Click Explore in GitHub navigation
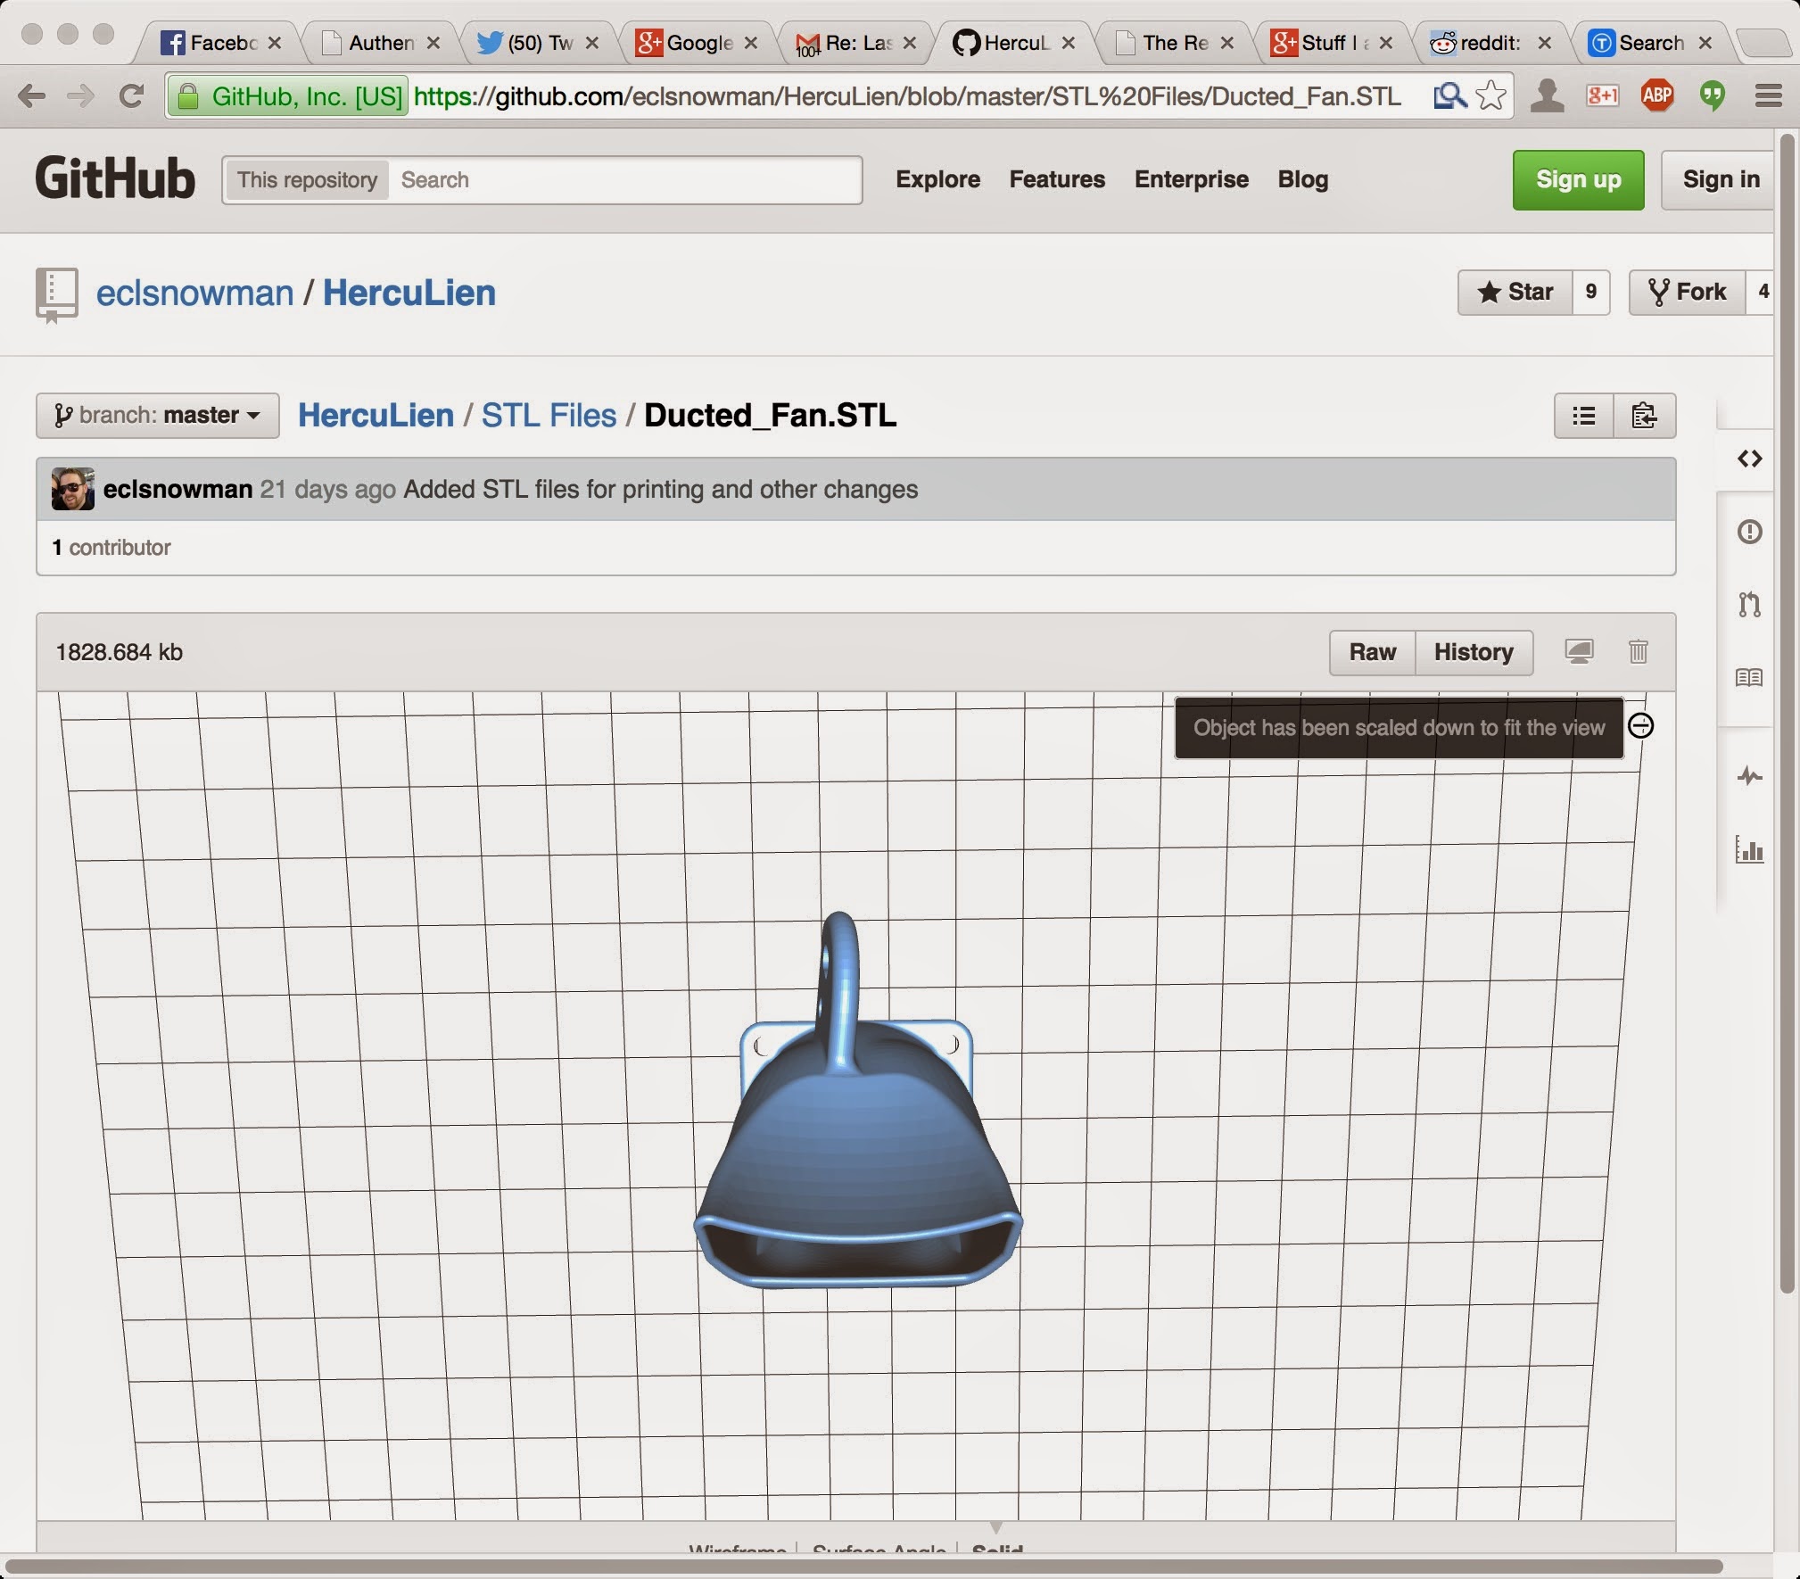Viewport: 1800px width, 1579px height. [x=937, y=179]
